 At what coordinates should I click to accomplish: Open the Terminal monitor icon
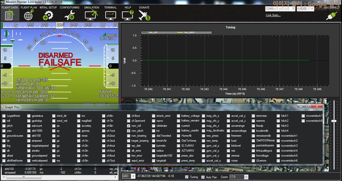pyautogui.click(x=111, y=16)
